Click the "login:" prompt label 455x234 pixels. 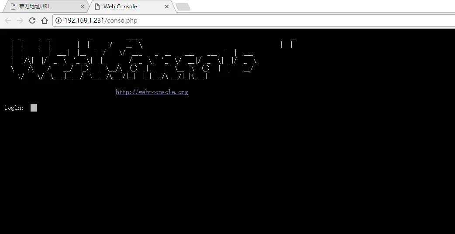pyautogui.click(x=14, y=108)
